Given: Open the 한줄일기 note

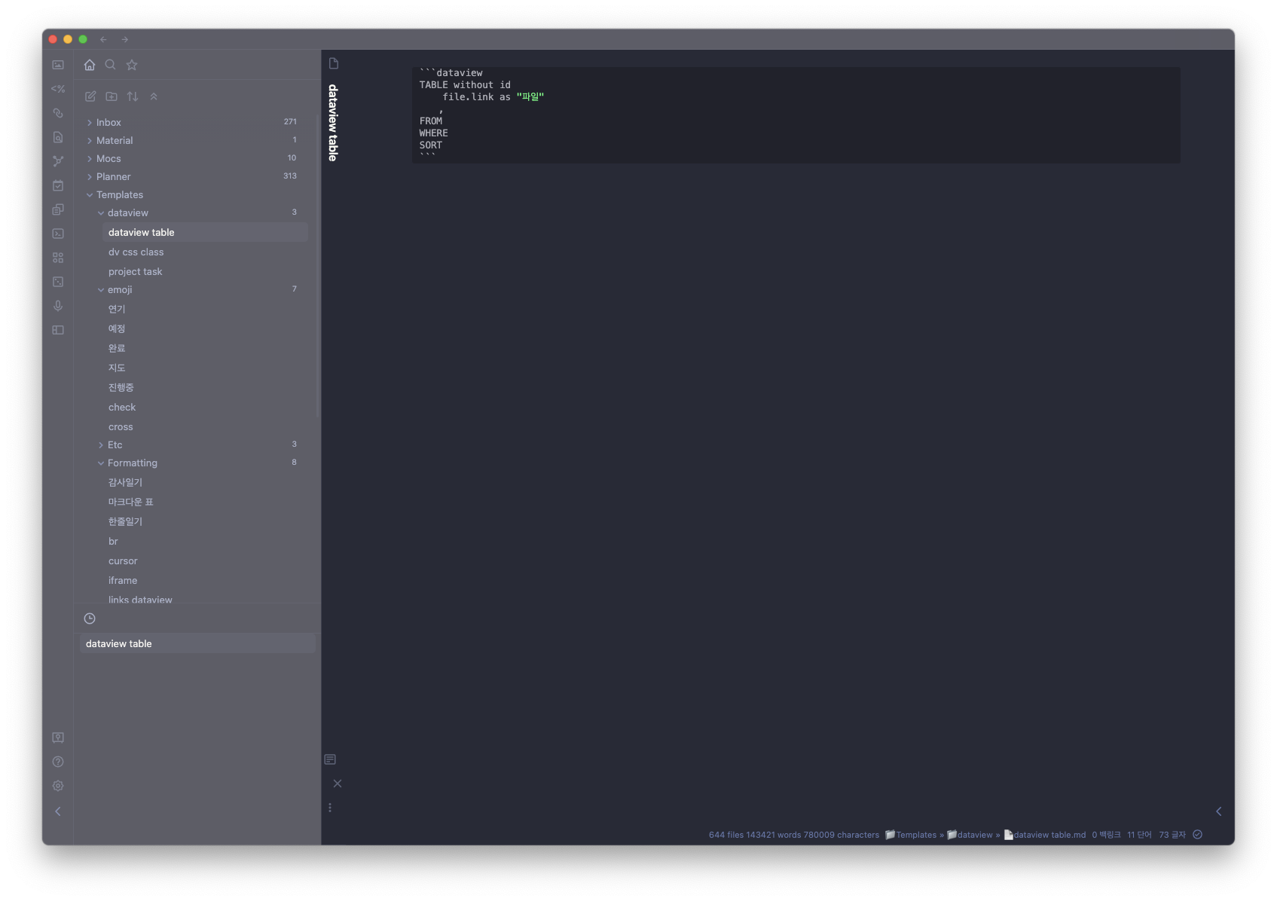Looking at the screenshot, I should (205, 521).
